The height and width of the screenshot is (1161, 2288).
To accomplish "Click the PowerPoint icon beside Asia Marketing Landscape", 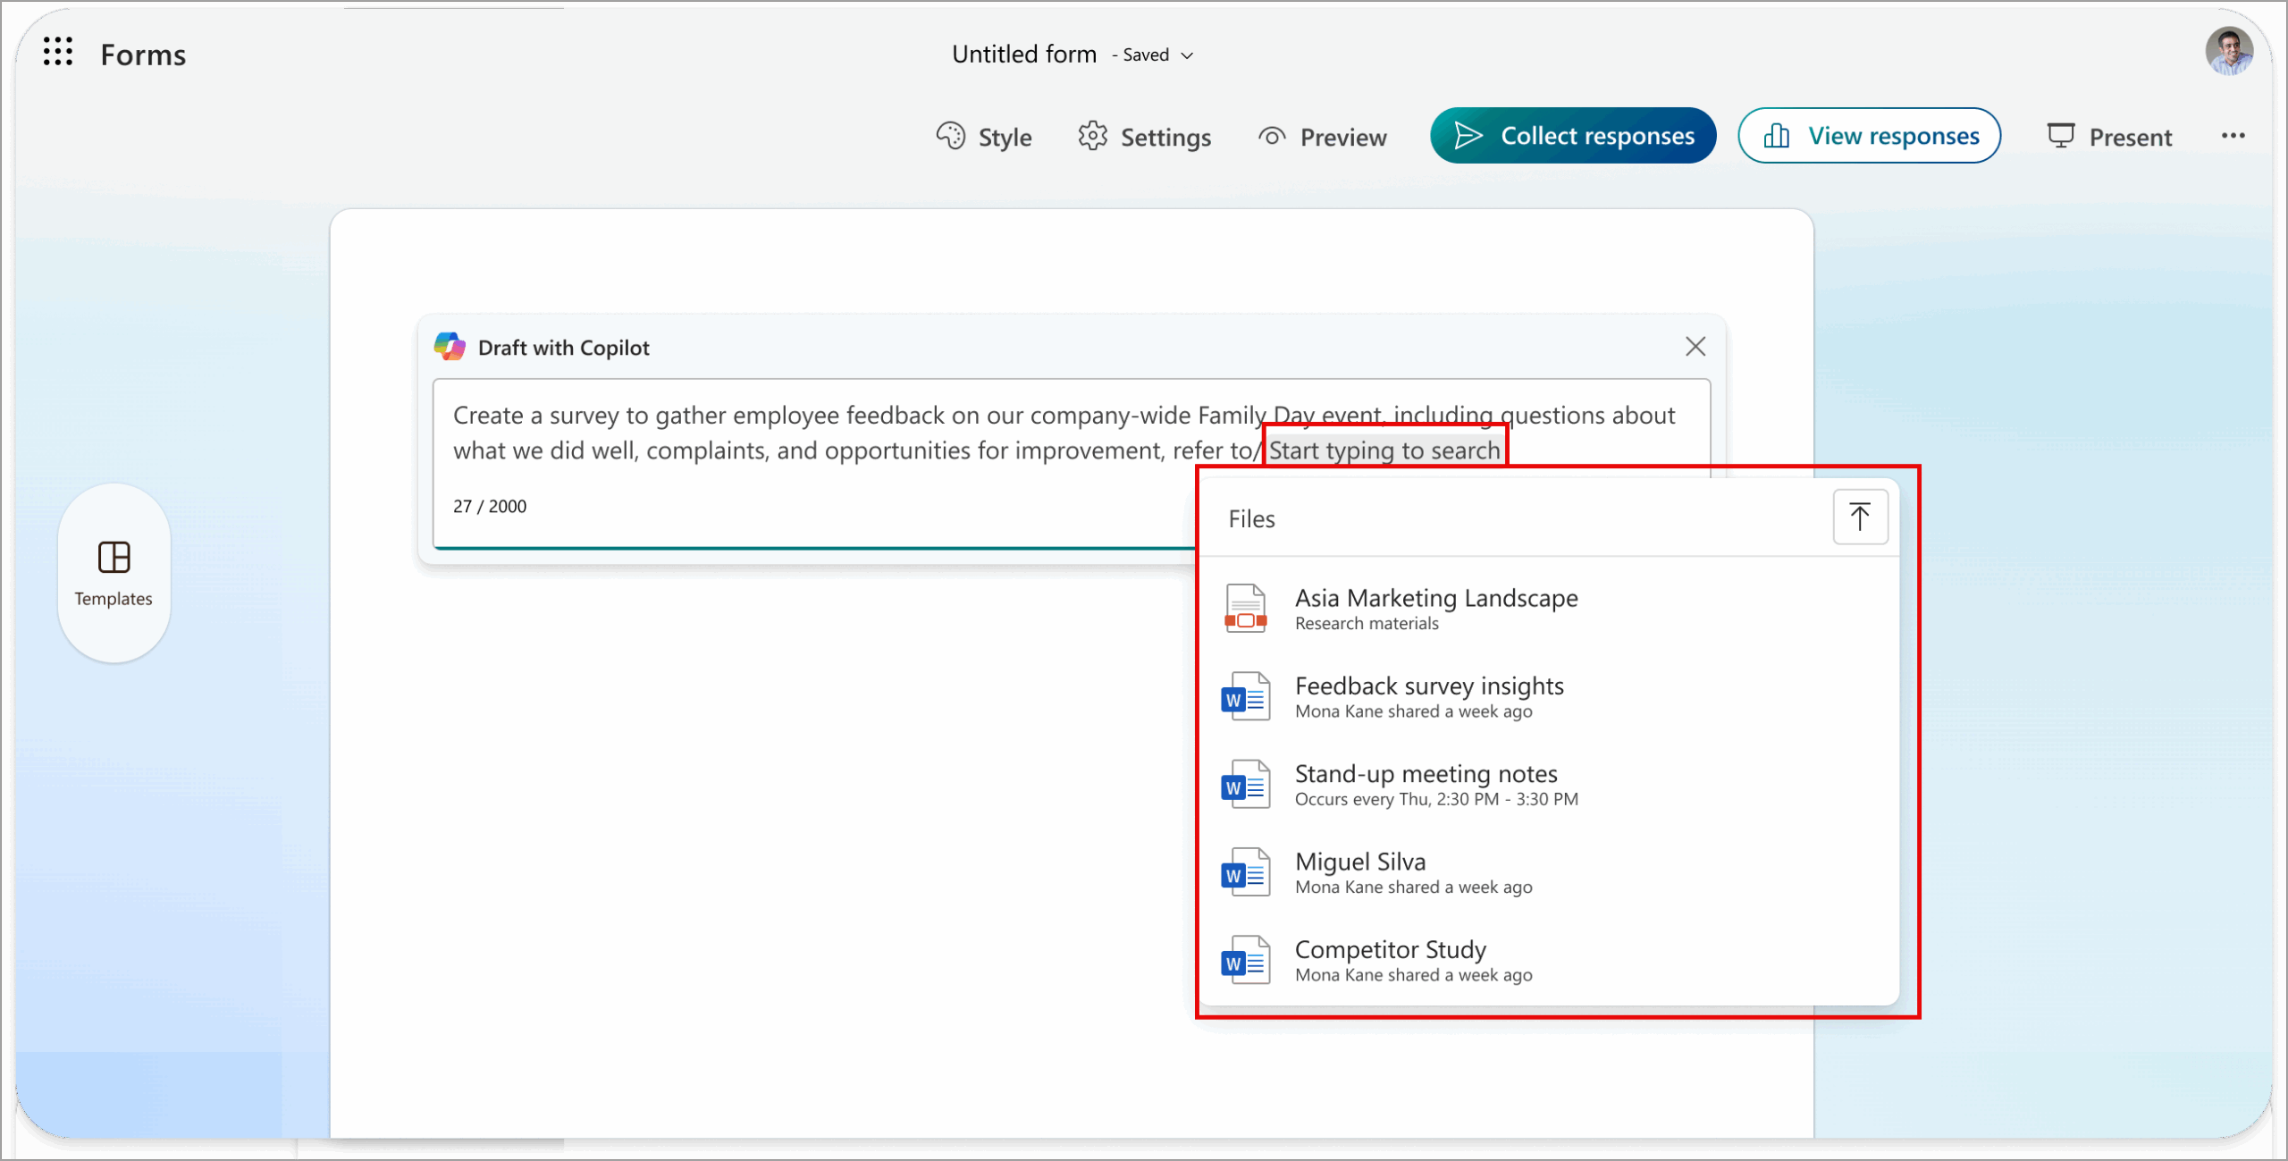I will 1245,608.
